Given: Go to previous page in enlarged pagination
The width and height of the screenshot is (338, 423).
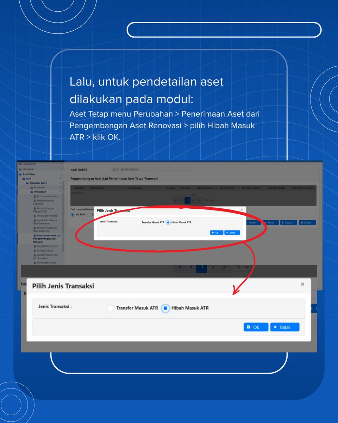Looking at the screenshot, I should pos(190,267).
